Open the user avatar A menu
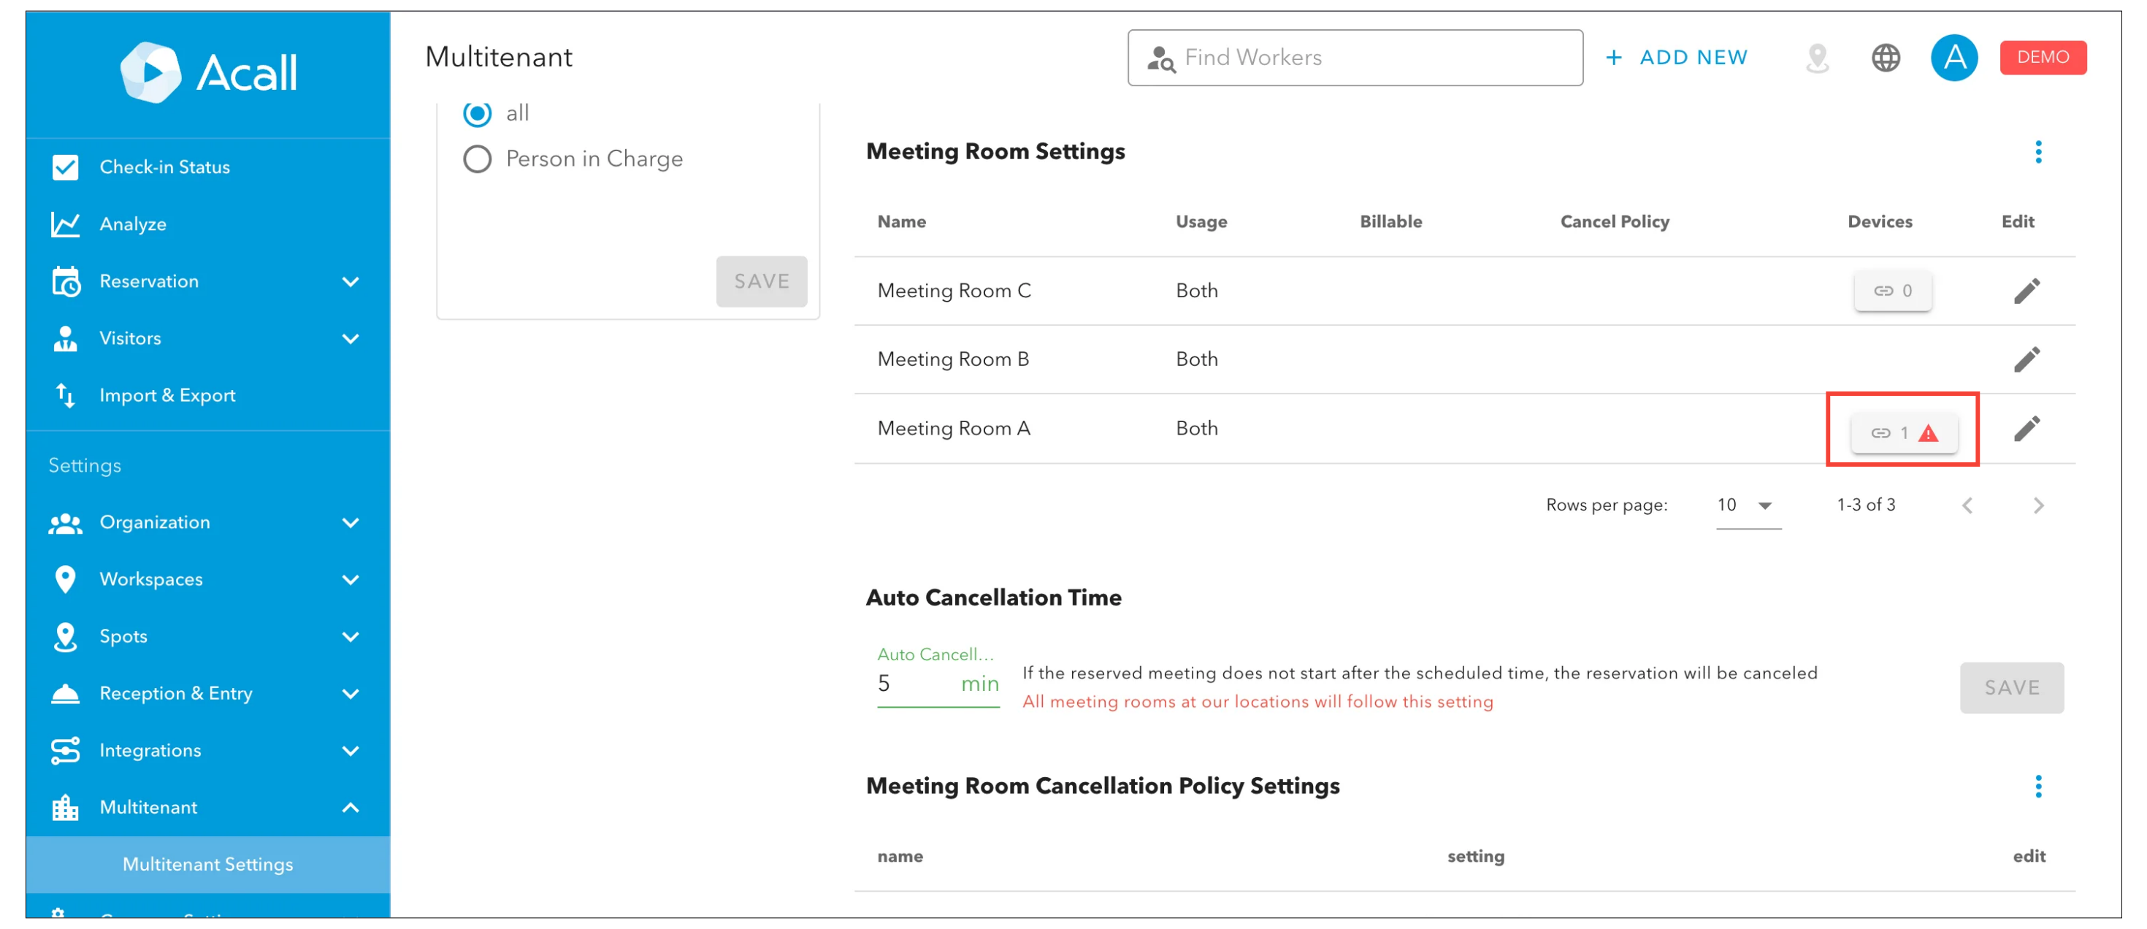 [x=1953, y=58]
